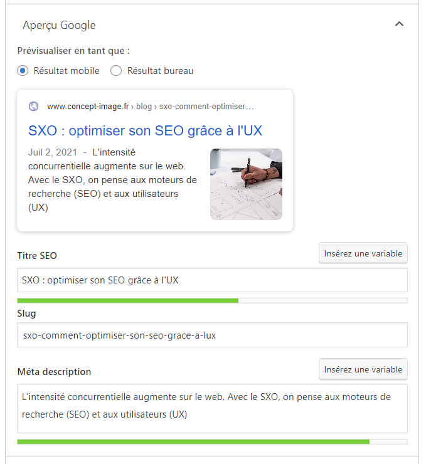Click the Méta description length progress bar

click(x=212, y=442)
